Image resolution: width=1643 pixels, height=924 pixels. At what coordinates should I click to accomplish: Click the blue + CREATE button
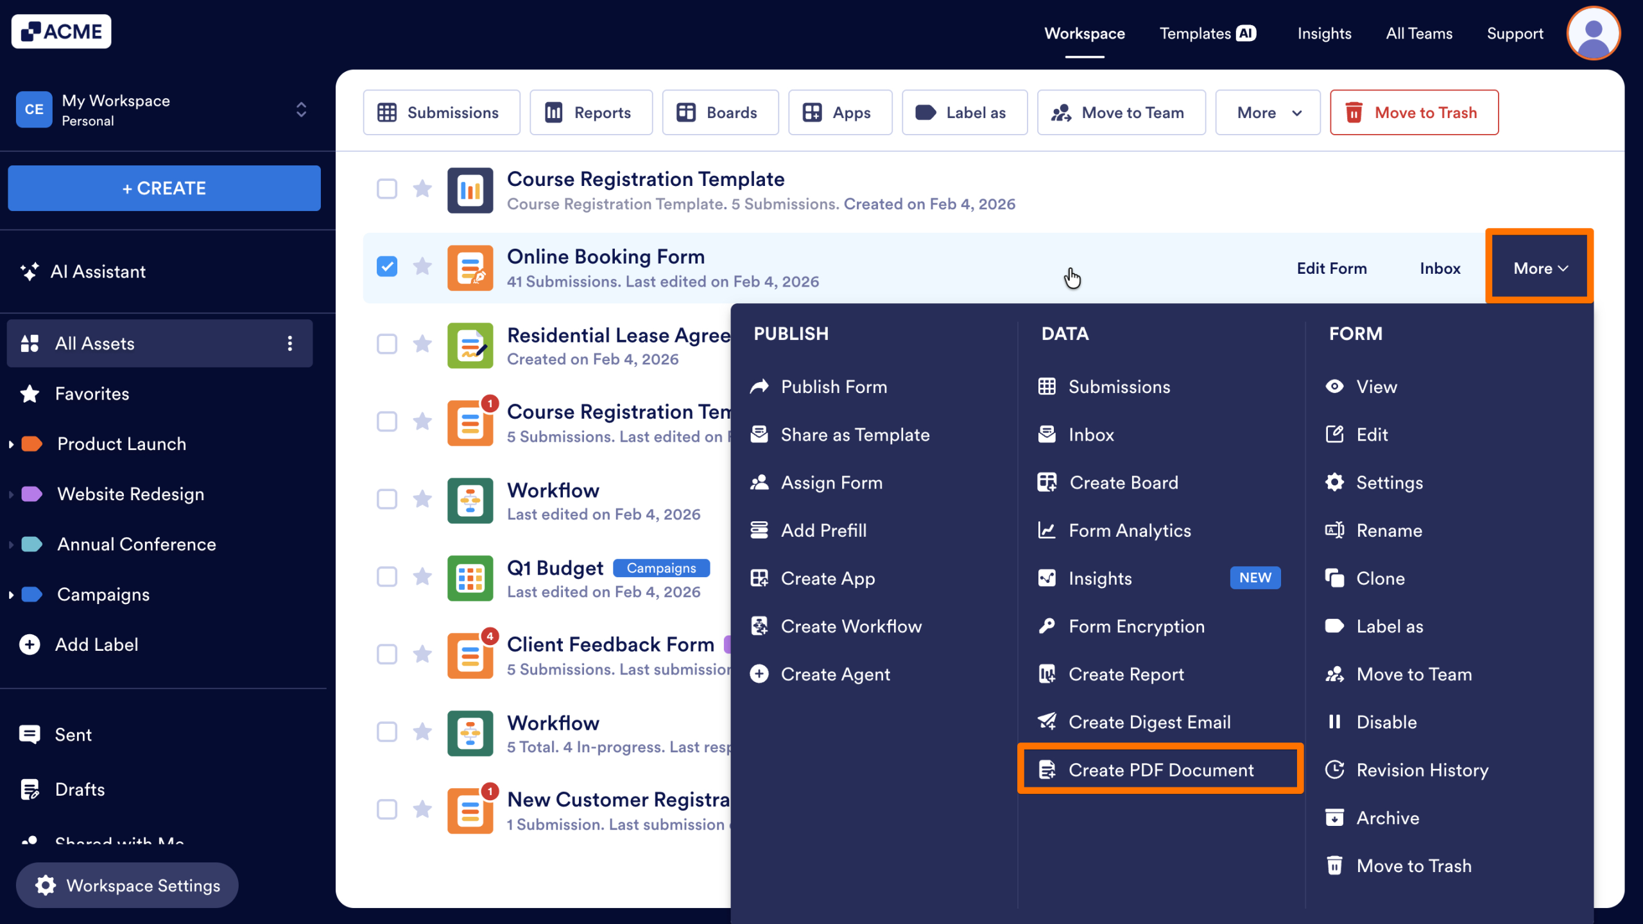[x=164, y=188]
